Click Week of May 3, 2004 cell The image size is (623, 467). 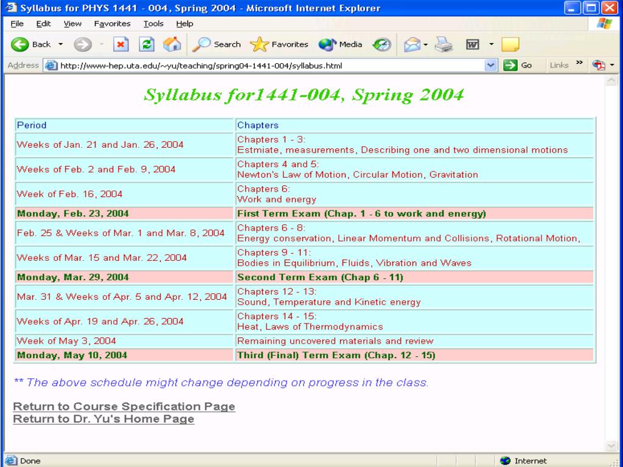point(124,341)
